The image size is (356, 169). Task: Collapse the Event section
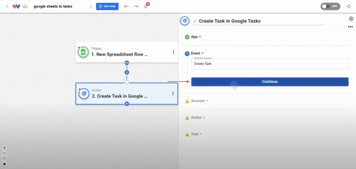pos(197,54)
